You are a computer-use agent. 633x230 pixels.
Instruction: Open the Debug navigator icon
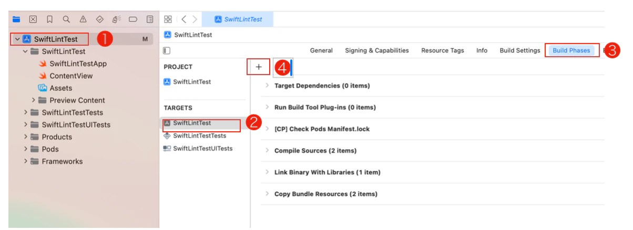click(117, 19)
